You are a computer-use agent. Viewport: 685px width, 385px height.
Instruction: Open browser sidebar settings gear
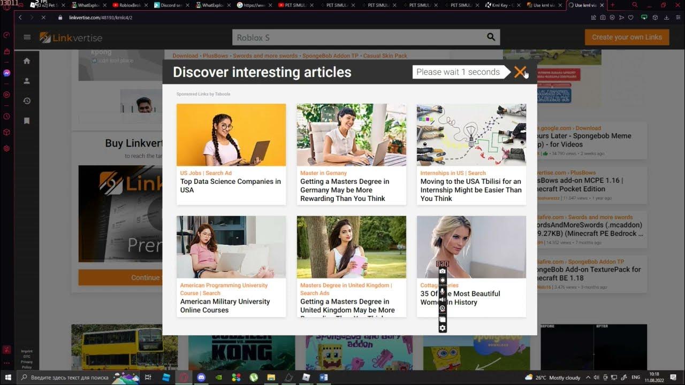(x=6, y=148)
